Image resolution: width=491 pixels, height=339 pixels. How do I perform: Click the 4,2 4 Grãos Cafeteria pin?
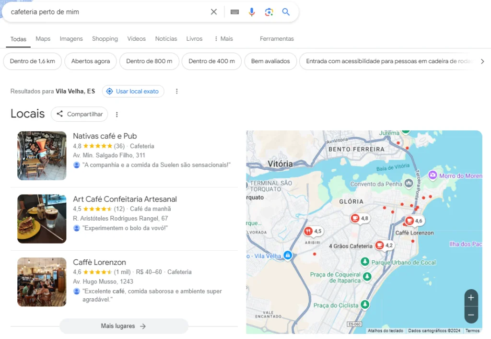click(384, 245)
